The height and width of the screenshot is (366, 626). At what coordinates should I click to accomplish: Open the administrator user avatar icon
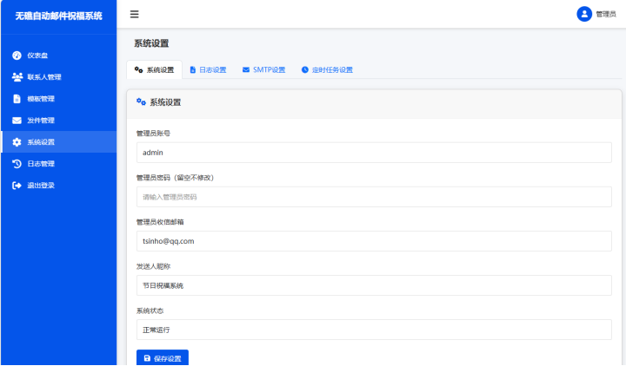pyautogui.click(x=584, y=14)
